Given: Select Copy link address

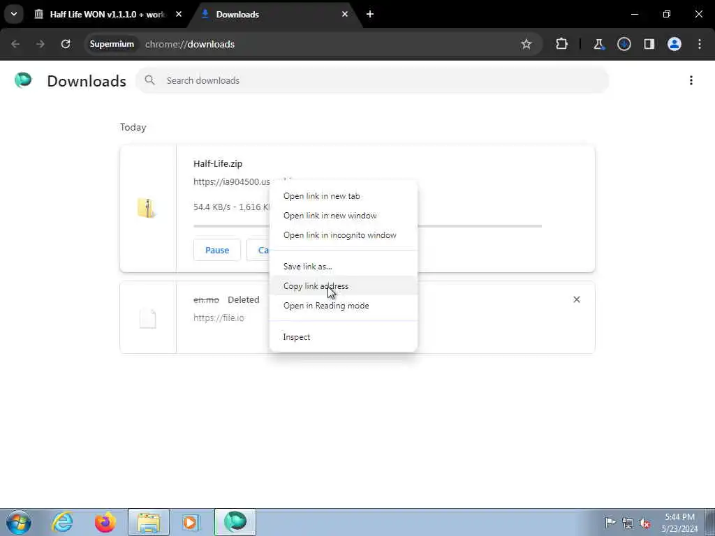Looking at the screenshot, I should click(344, 285).
